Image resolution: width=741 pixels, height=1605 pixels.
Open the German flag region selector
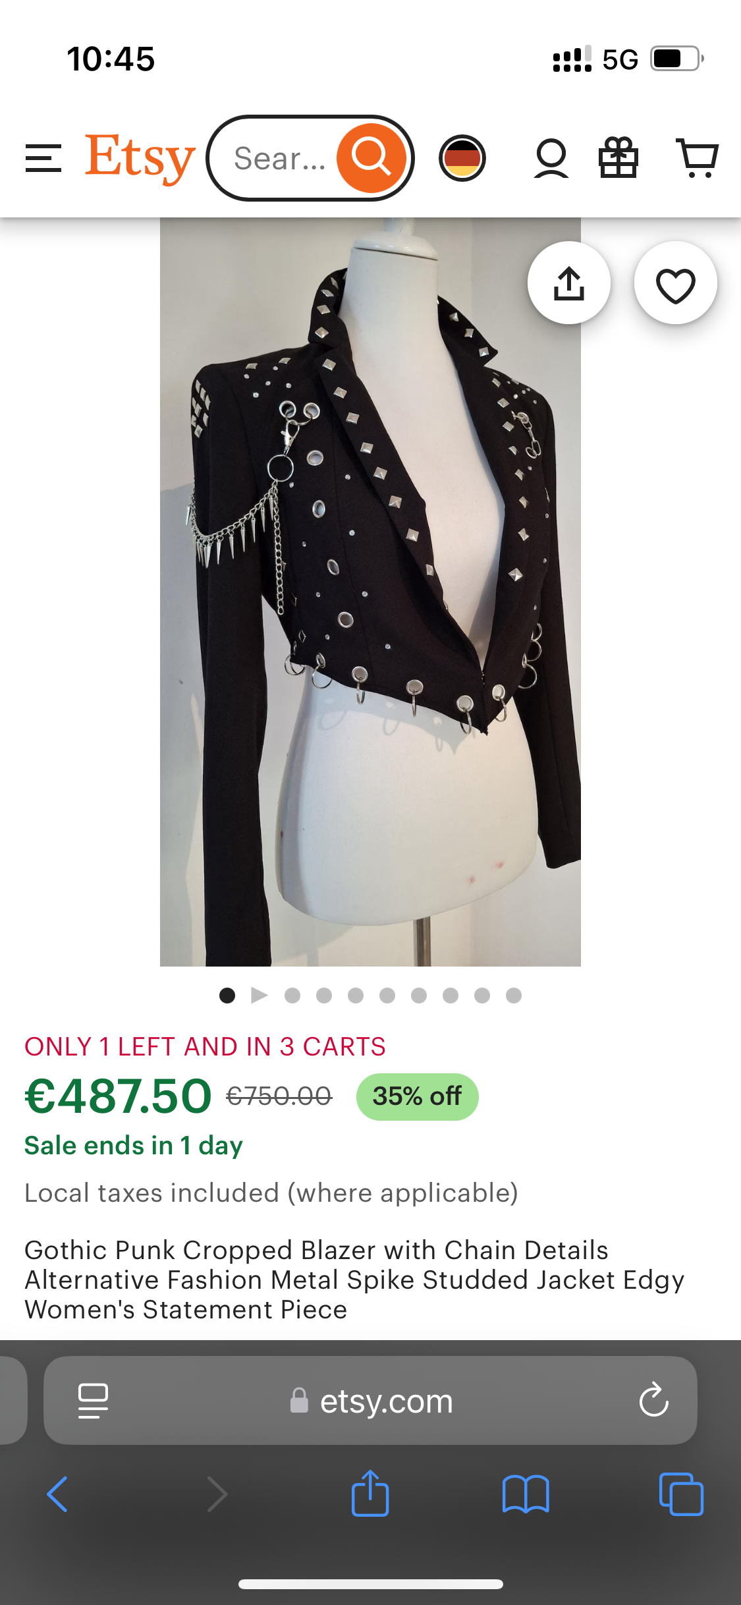pos(462,158)
